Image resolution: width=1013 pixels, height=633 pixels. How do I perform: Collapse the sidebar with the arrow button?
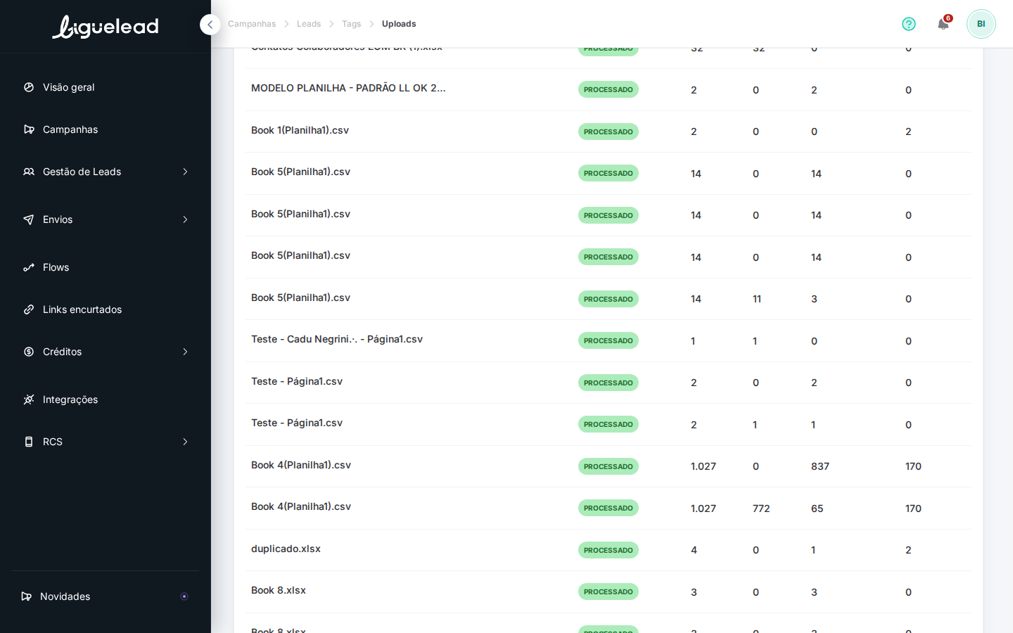(210, 25)
